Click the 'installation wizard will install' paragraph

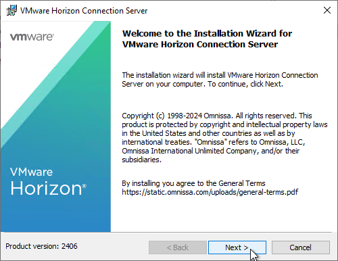coord(220,79)
